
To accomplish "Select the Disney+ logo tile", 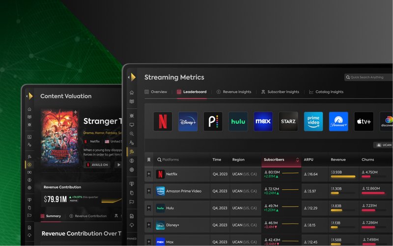I will pos(188,122).
